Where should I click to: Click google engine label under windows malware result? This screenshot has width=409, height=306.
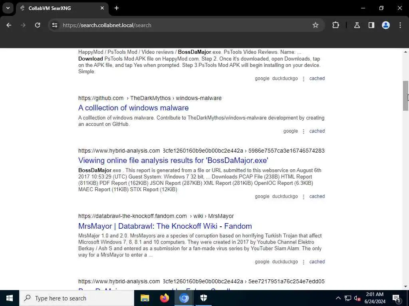(x=290, y=131)
